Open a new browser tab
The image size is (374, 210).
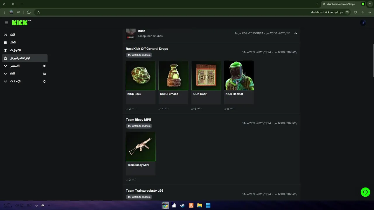click(x=317, y=4)
